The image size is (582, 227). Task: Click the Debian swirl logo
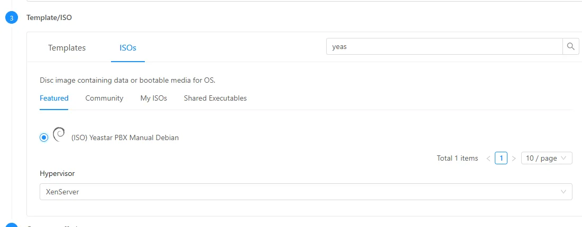59,135
